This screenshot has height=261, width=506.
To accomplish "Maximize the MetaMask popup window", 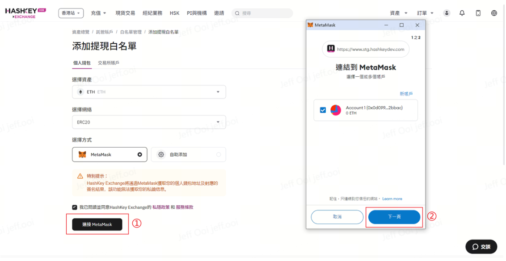I will click(x=401, y=25).
